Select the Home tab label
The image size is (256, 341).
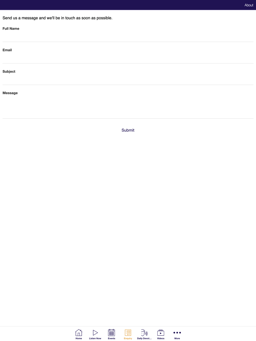pyautogui.click(x=79, y=338)
